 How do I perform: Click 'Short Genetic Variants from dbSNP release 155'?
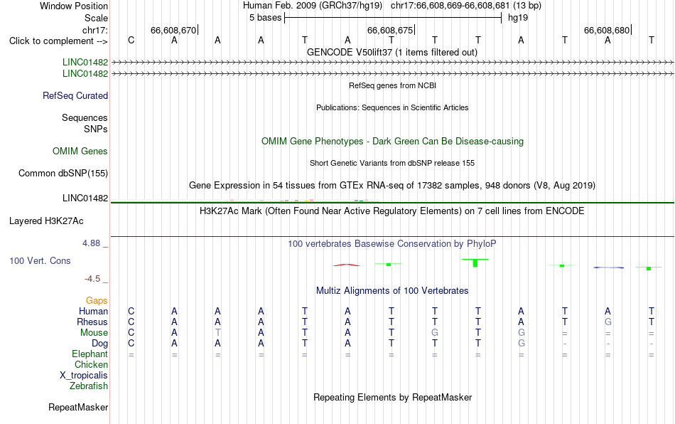pyautogui.click(x=392, y=163)
